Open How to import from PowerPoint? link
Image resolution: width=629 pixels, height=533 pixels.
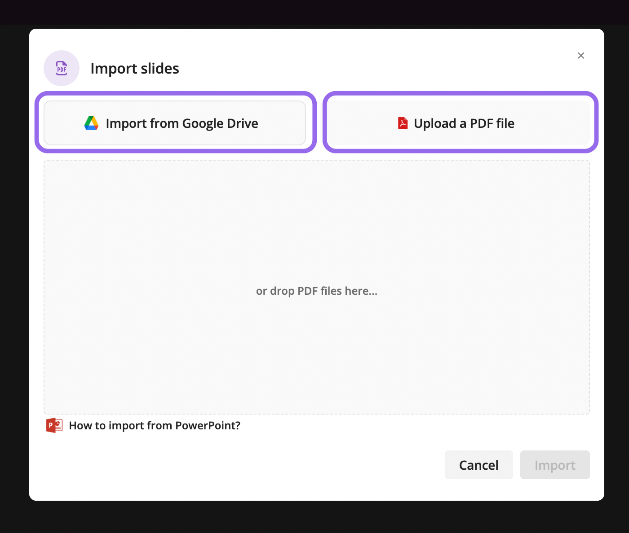155,425
